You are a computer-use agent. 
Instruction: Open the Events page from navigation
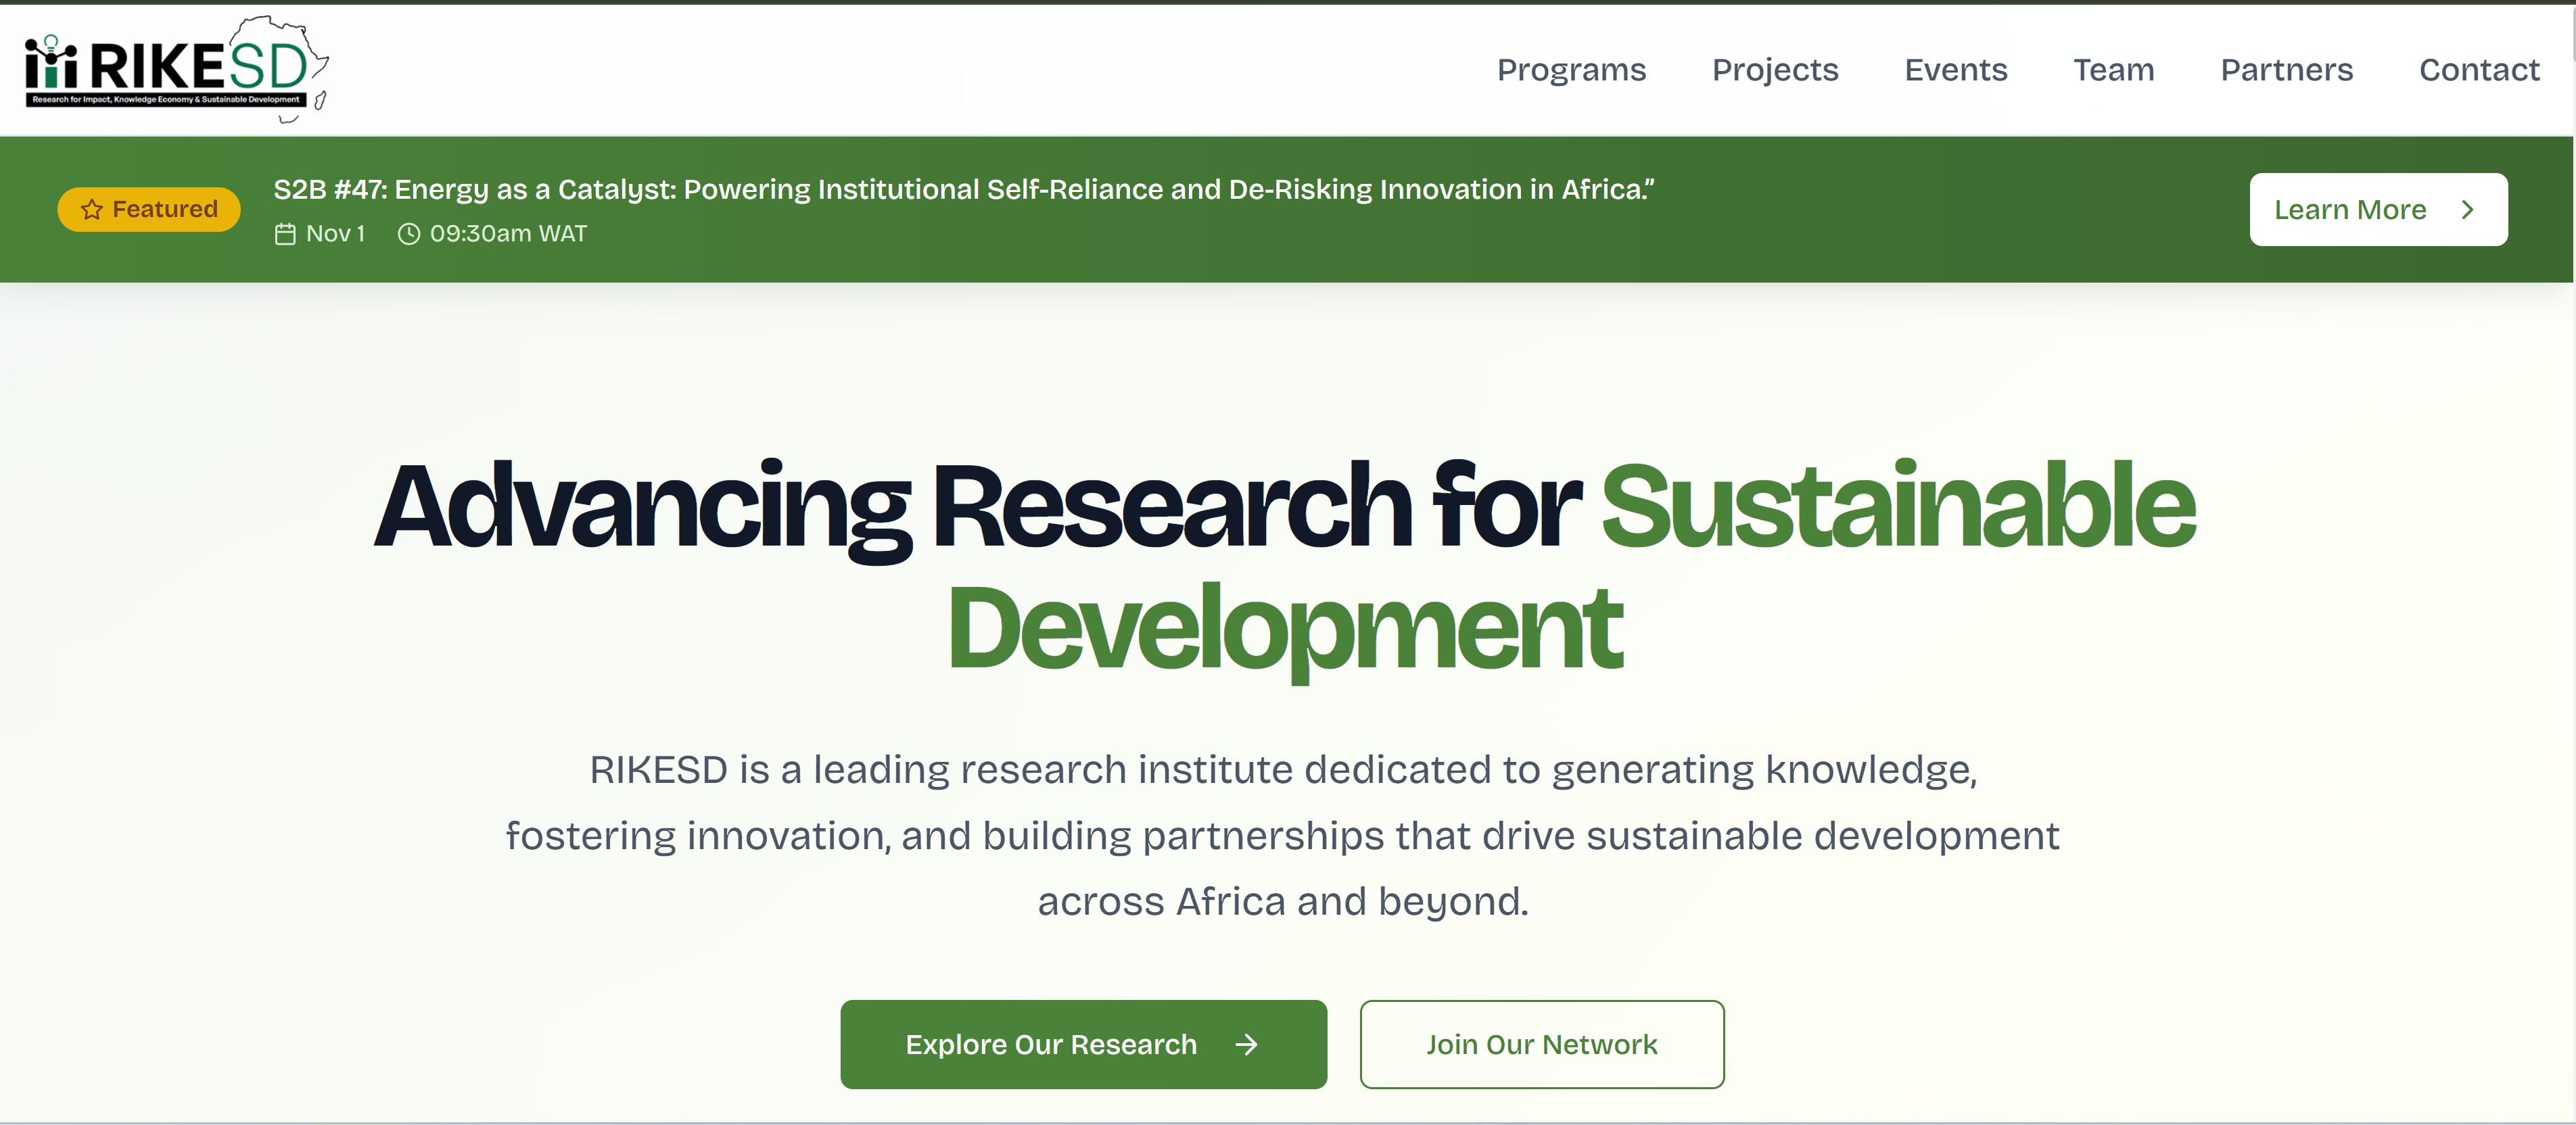coord(1955,70)
